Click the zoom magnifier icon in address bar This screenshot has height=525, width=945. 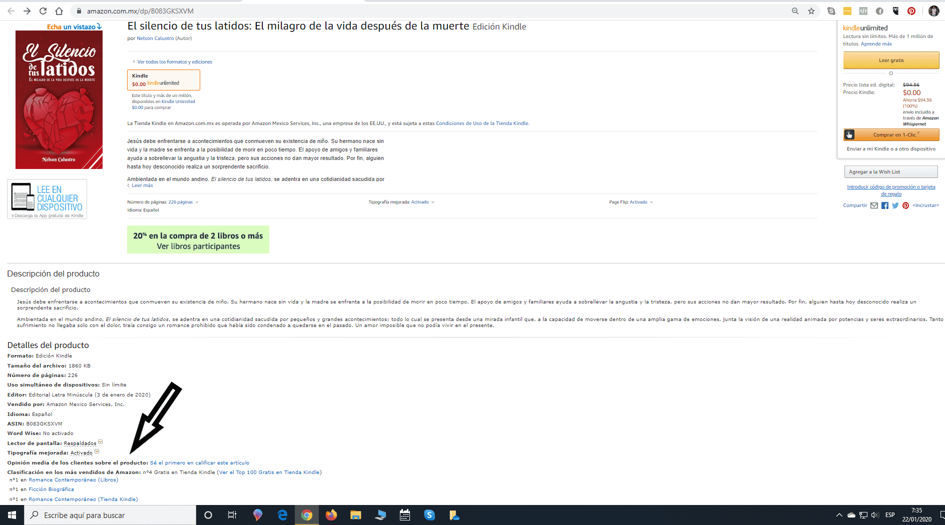click(x=795, y=11)
